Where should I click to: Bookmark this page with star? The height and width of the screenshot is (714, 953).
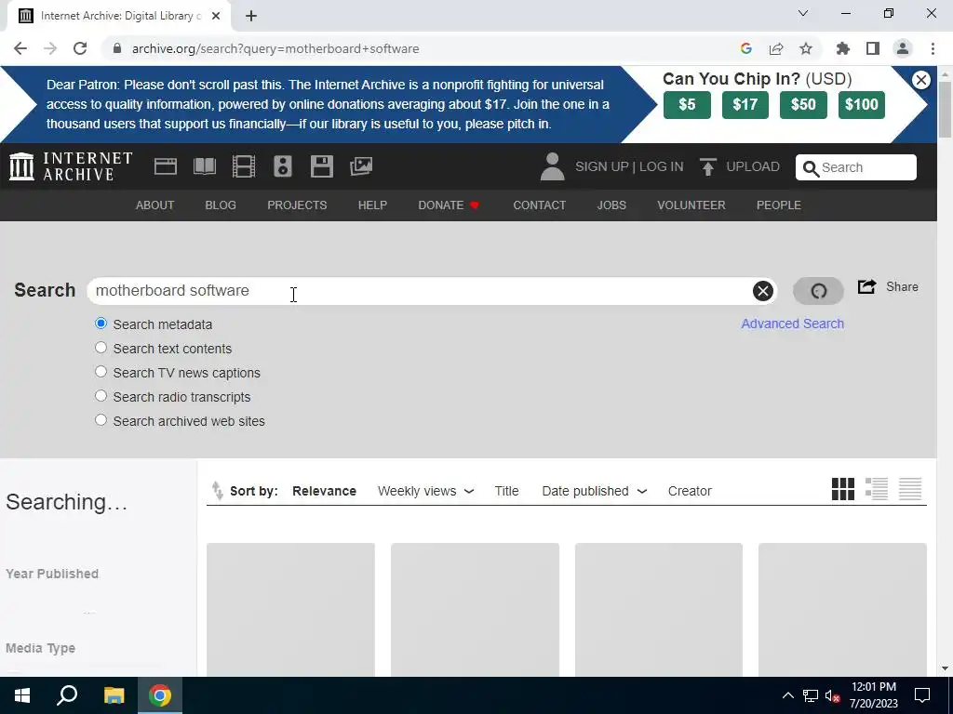(806, 48)
